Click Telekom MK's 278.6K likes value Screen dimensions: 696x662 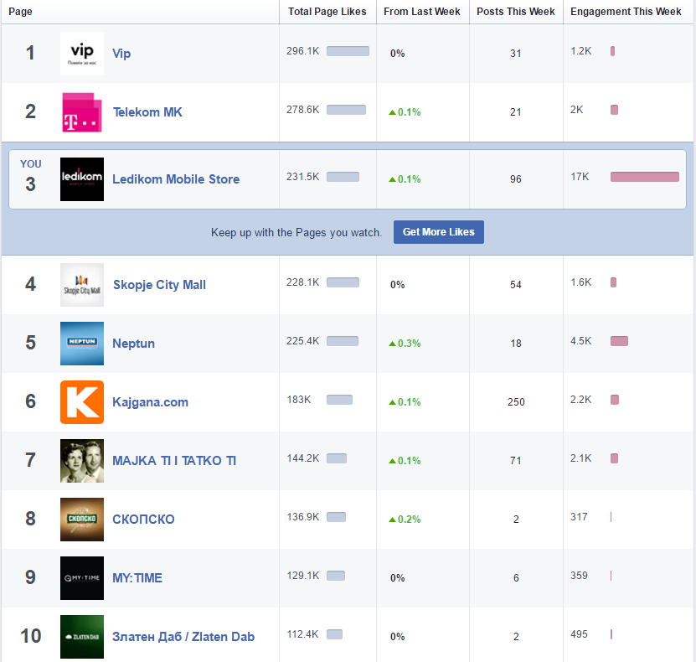[x=302, y=110]
